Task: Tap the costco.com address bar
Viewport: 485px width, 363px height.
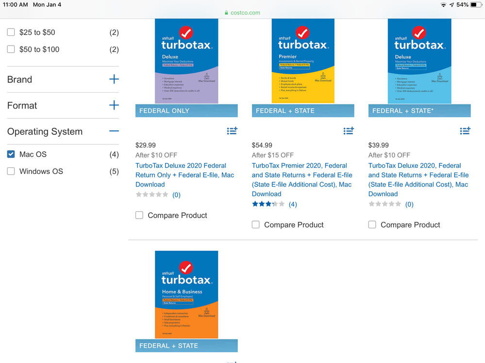Action: [x=246, y=13]
